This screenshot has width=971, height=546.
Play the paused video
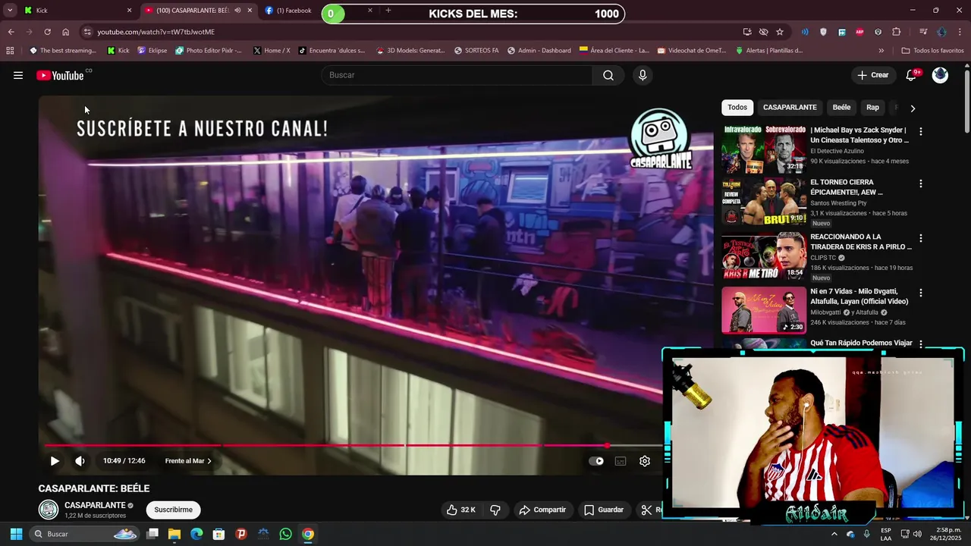click(55, 461)
